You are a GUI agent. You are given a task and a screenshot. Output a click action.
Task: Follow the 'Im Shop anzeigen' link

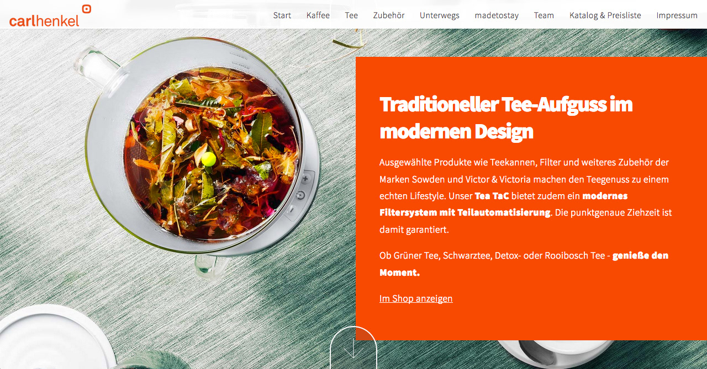click(x=416, y=298)
